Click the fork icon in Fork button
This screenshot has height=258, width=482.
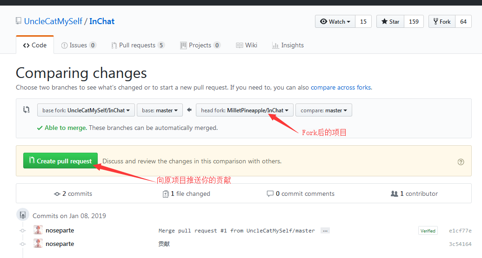coord(435,21)
